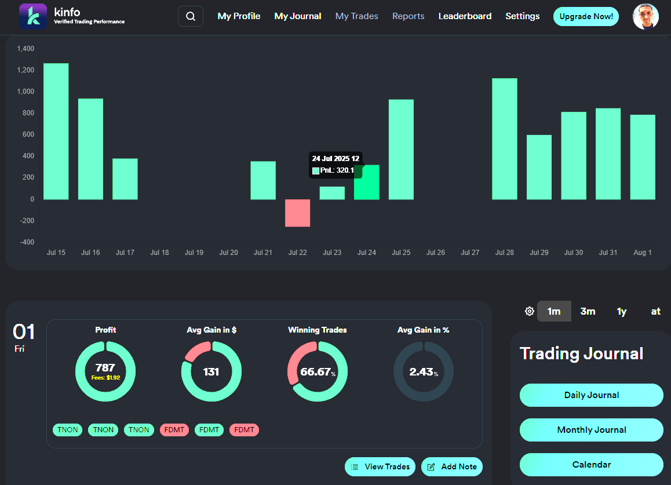Click the 'Fees: $1.92' text
671x485 pixels.
click(x=105, y=378)
